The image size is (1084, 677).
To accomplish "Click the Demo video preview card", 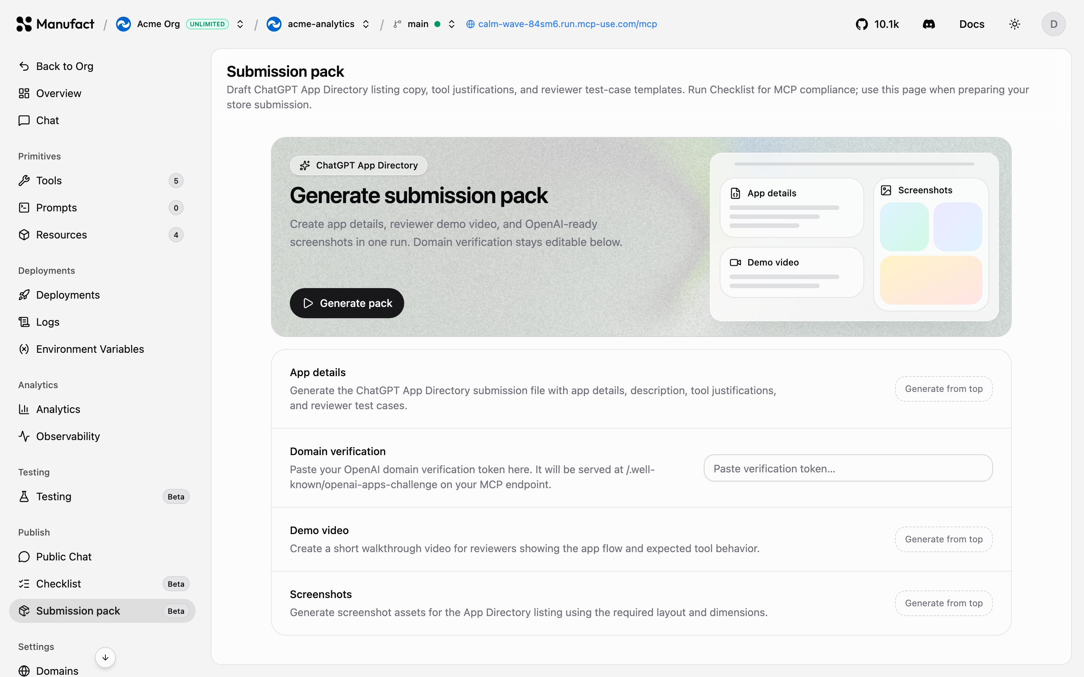I will [x=792, y=272].
